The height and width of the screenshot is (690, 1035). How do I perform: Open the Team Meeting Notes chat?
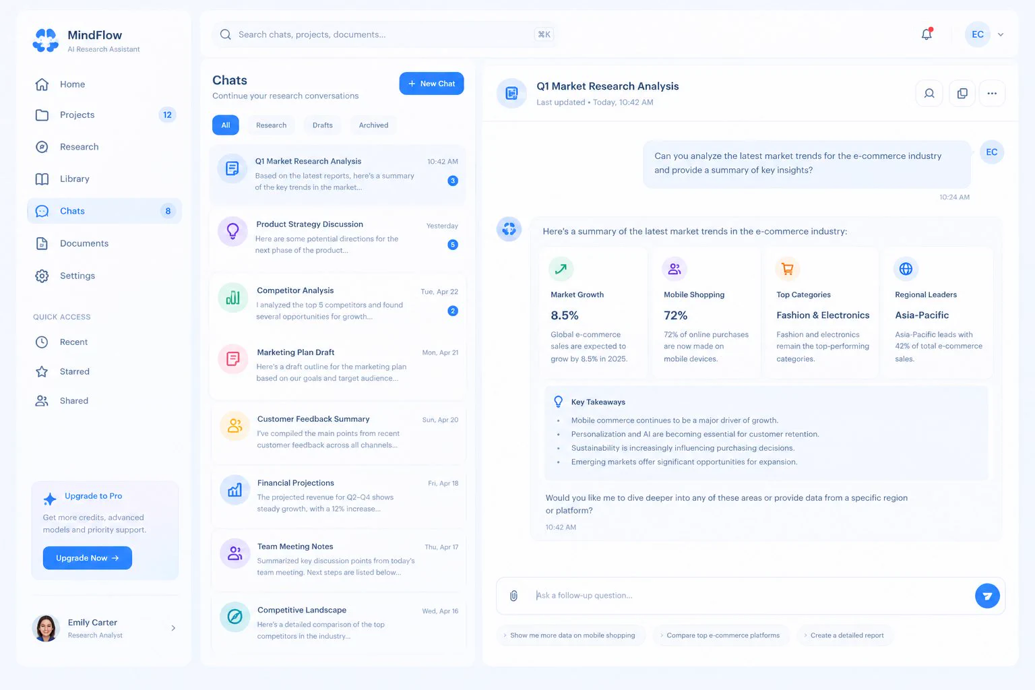(338, 559)
